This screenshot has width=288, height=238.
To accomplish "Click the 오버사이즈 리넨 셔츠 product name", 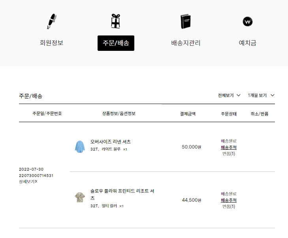I will click(111, 141).
